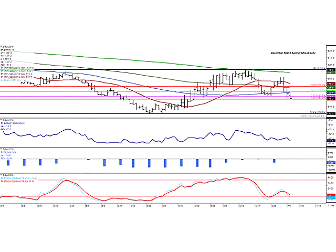
Task: Click the black 551'2 last price tag
Action: 331,99
